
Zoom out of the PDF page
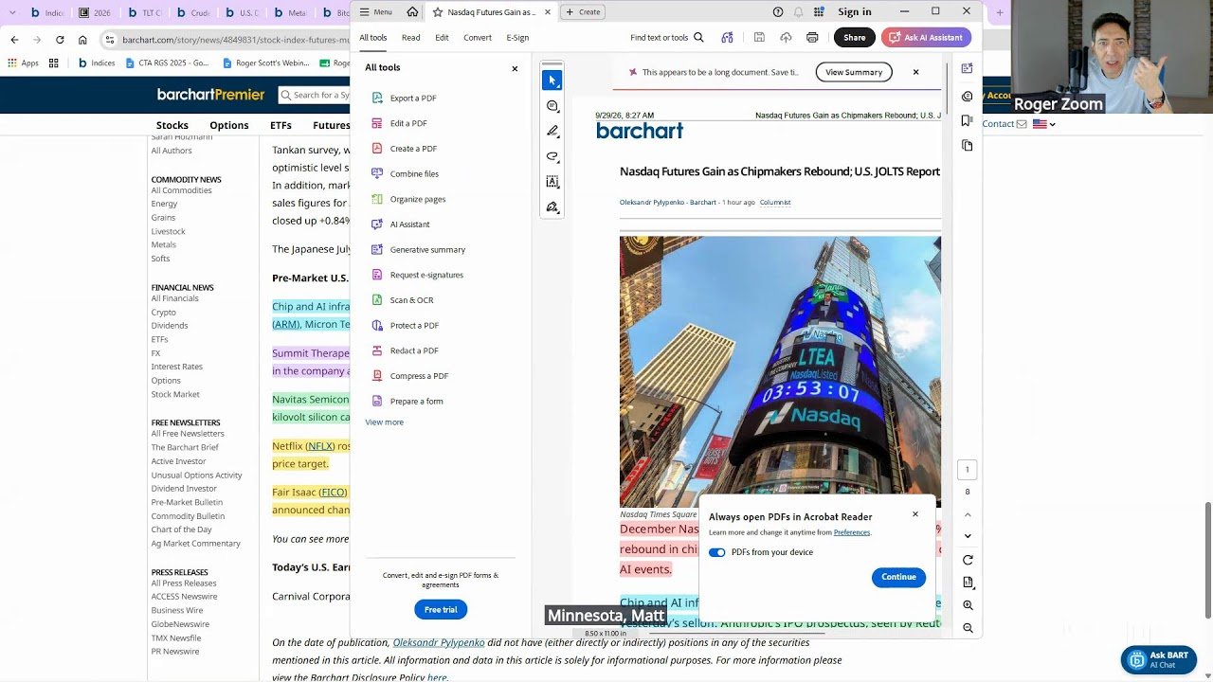pos(968,628)
